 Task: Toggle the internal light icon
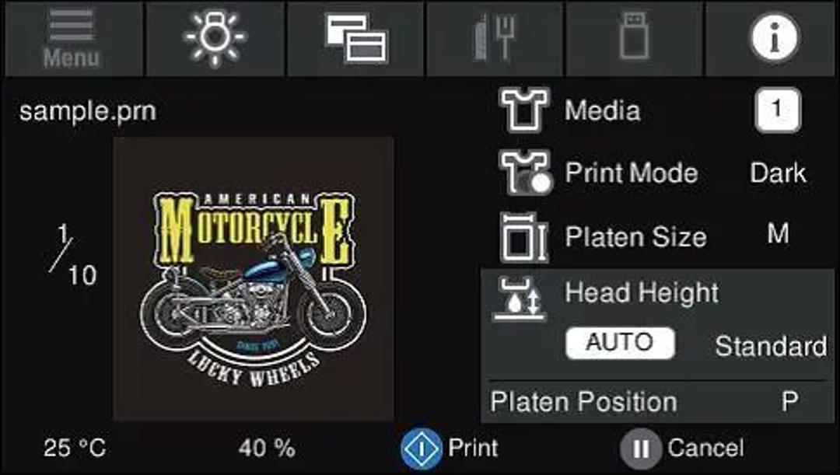215,39
